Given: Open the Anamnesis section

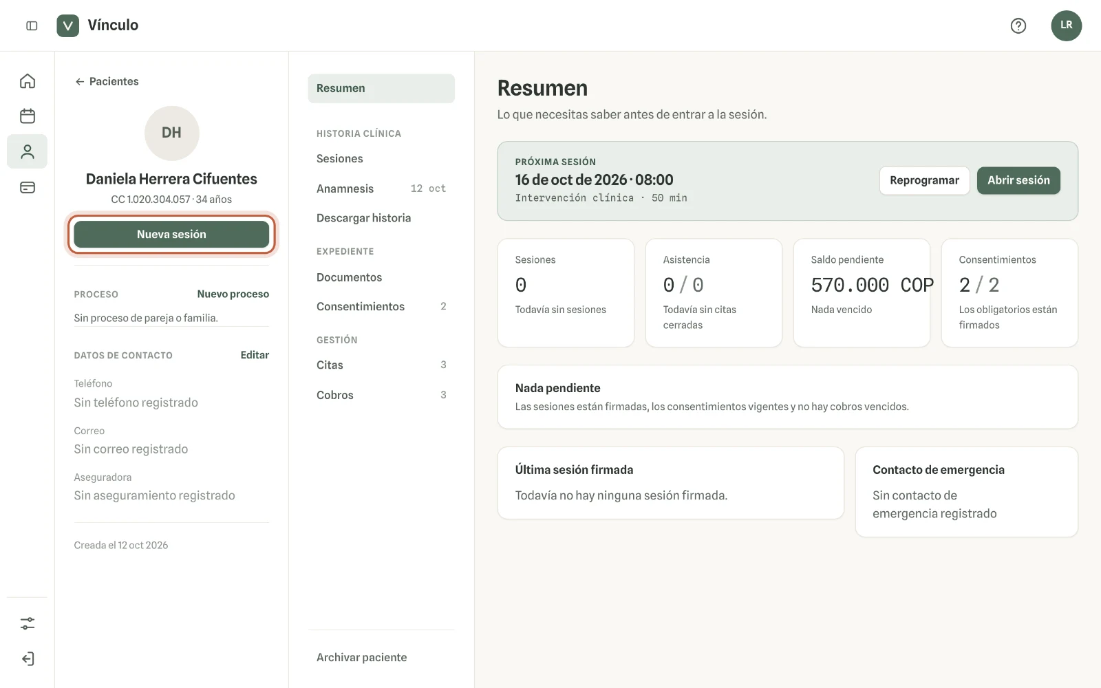Looking at the screenshot, I should [381, 189].
